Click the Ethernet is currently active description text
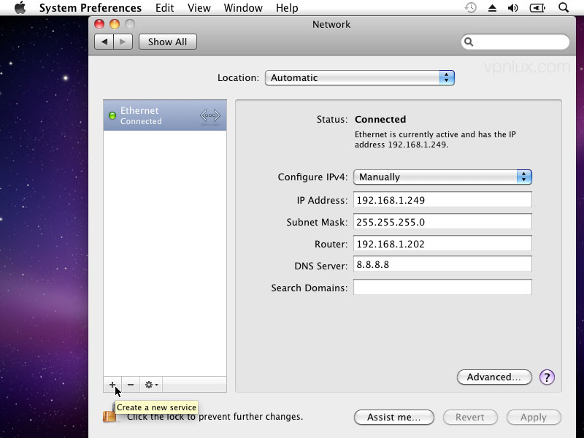Image resolution: width=584 pixels, height=438 pixels. click(435, 139)
